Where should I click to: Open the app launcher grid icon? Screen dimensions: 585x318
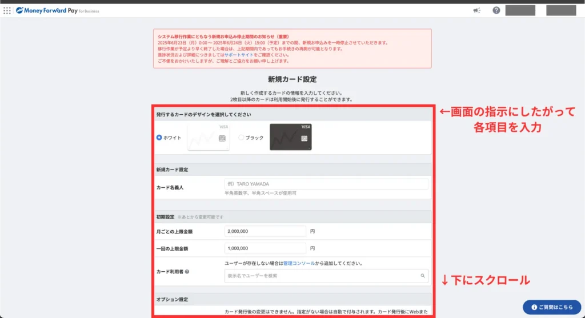(7, 10)
